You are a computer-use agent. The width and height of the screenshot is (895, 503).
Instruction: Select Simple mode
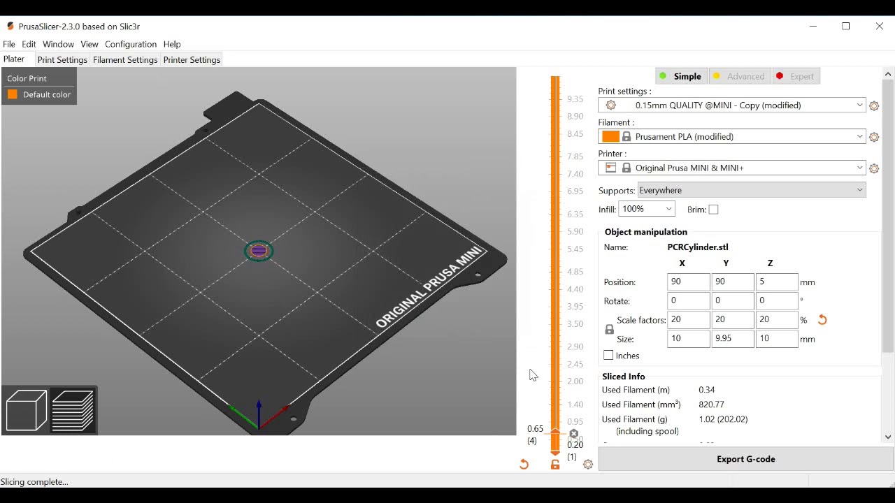680,76
